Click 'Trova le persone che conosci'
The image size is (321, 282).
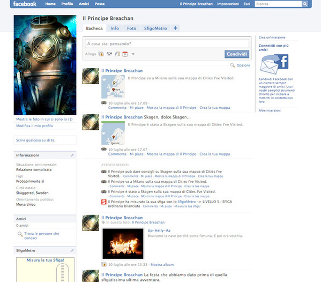click(42, 236)
